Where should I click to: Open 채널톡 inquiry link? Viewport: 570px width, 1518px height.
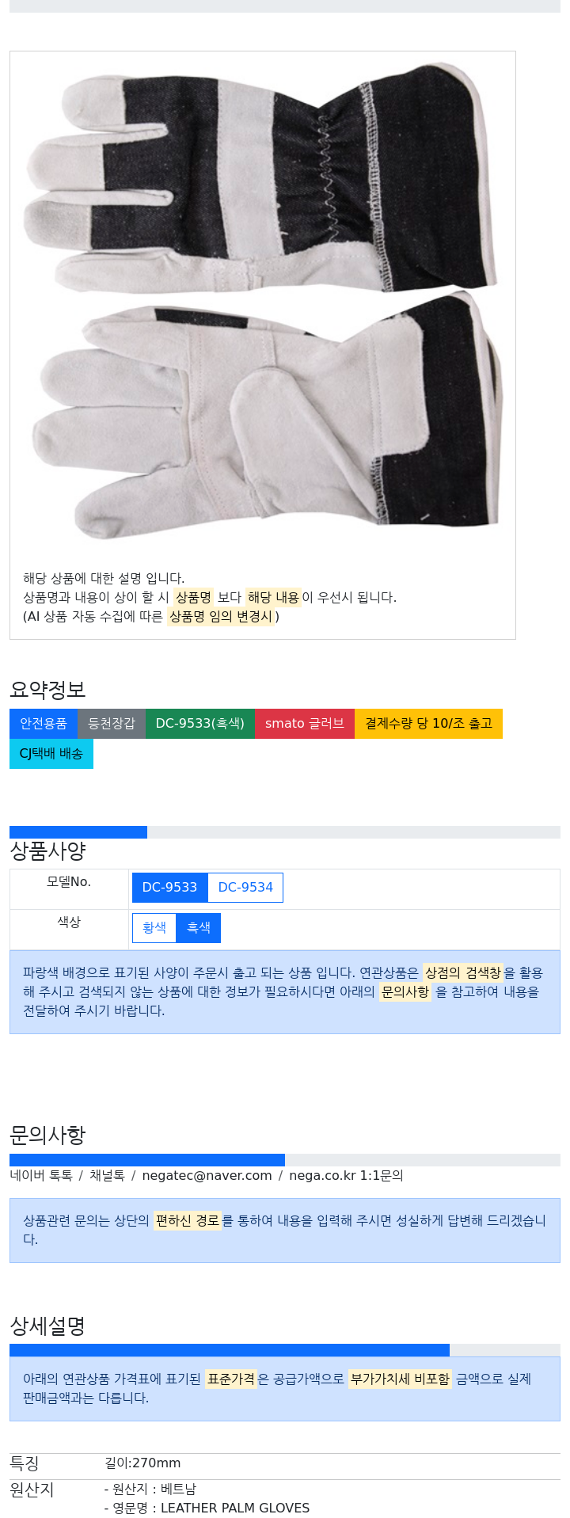[x=107, y=1175]
